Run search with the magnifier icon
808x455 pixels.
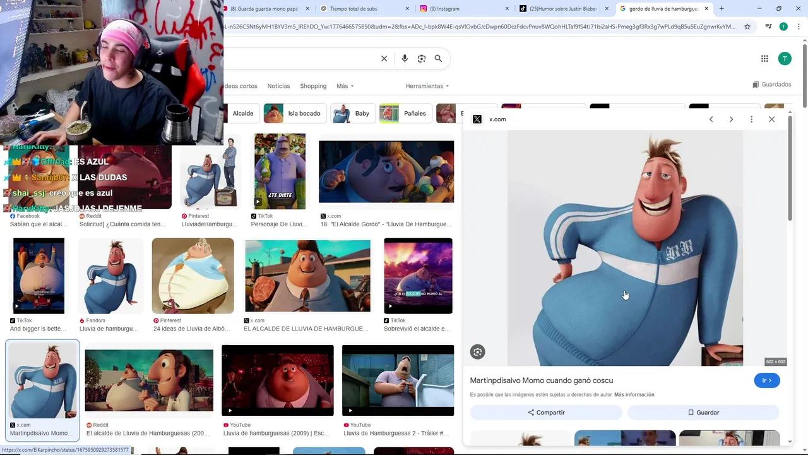[438, 59]
